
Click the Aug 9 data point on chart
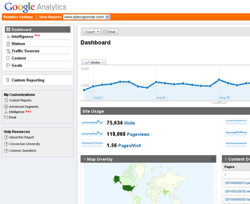[x=156, y=82]
